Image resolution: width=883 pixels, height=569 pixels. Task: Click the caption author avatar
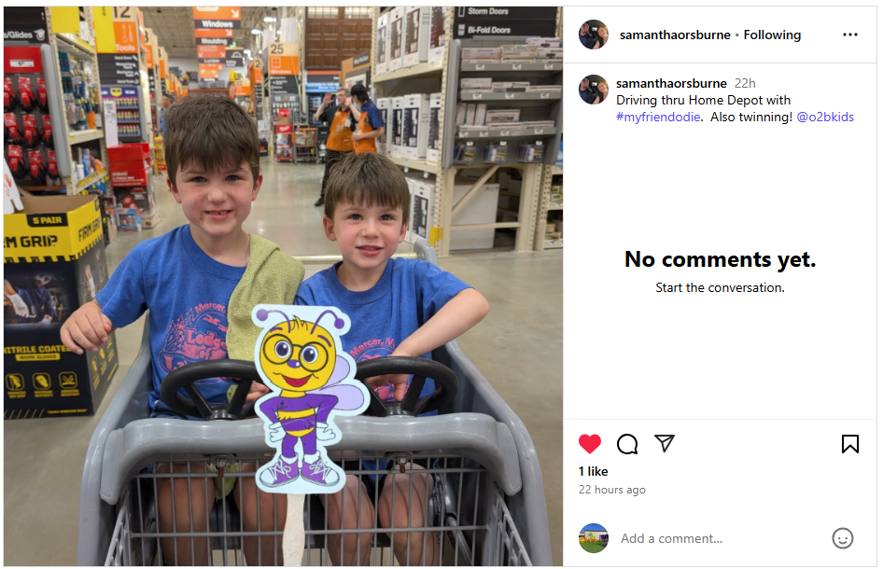click(594, 90)
